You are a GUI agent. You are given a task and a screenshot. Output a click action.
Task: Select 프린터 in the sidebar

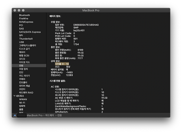click(x=22, y=89)
